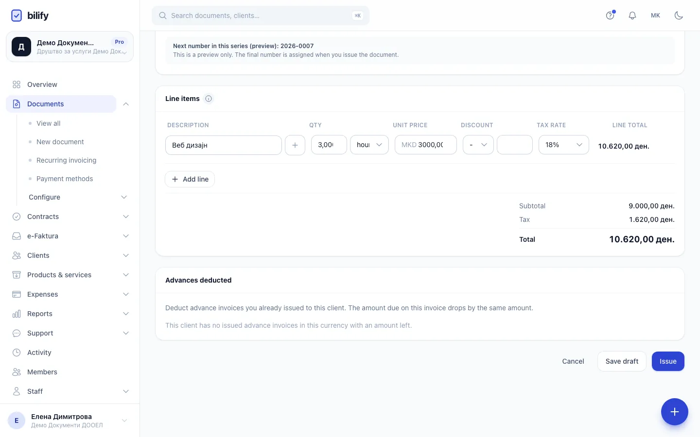Click the Overview grid icon
The image size is (700, 437).
[17, 84]
